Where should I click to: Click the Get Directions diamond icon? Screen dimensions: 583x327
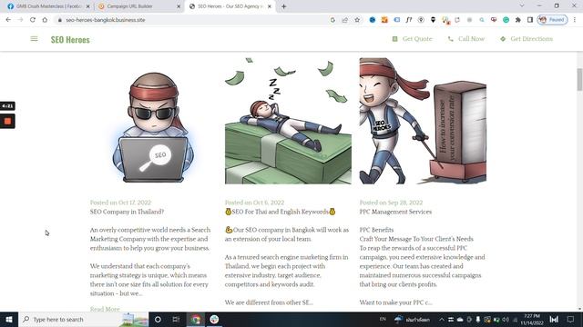coord(503,39)
